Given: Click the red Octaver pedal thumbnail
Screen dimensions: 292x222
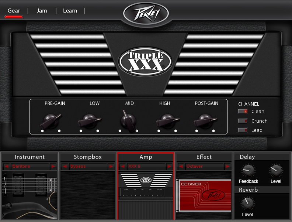Looking at the screenshot, I should pyautogui.click(x=204, y=195).
